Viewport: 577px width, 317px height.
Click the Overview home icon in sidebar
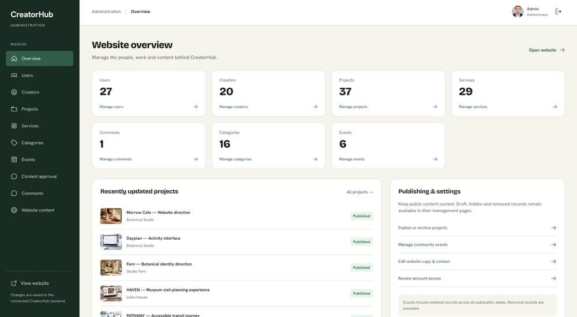tap(14, 58)
